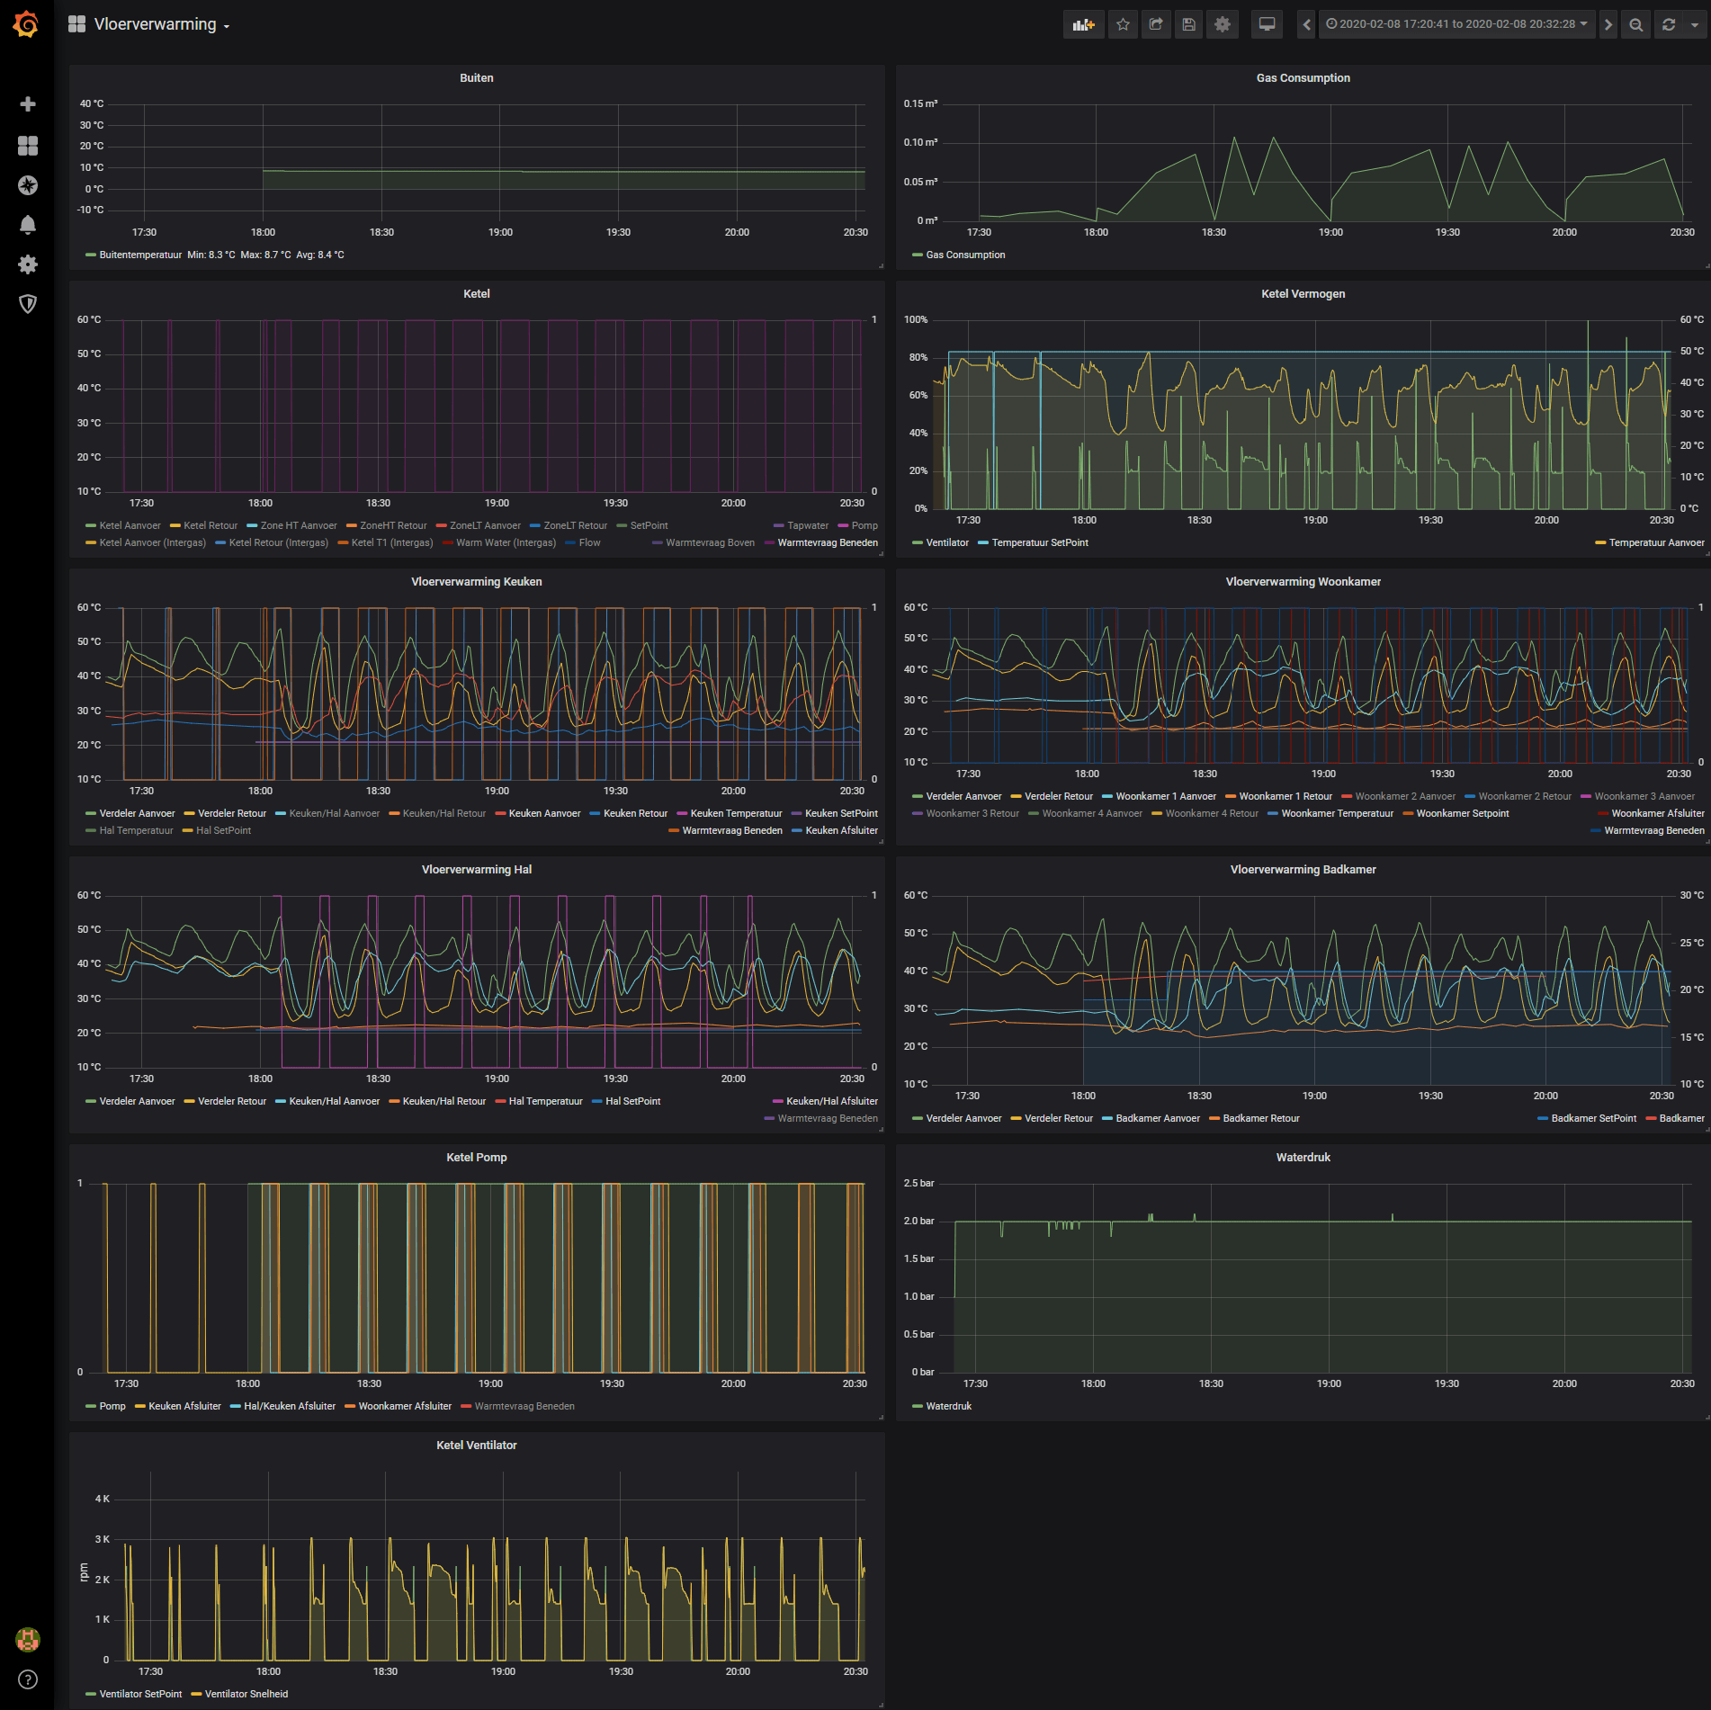Click Woonkamer 1 Aanvoer legend label
This screenshot has width=1711, height=1710.
(x=1166, y=797)
